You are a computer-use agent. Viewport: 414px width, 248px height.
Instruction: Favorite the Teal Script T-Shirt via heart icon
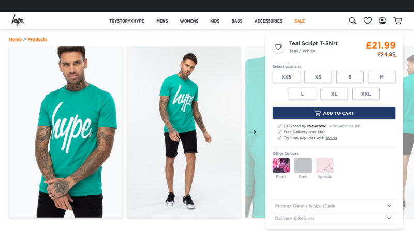pyautogui.click(x=278, y=47)
